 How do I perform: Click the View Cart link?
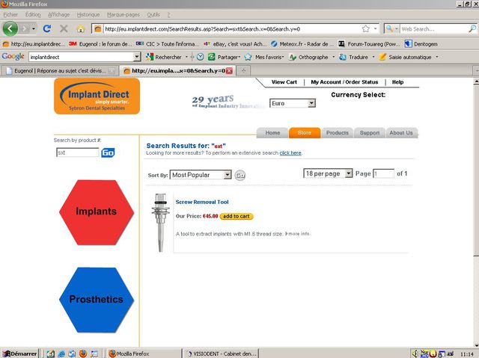tap(284, 82)
